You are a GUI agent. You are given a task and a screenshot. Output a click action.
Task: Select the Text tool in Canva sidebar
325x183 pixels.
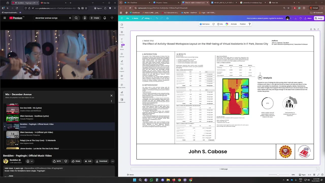(x=122, y=40)
